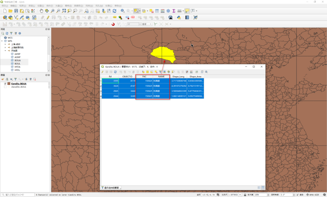The image size is (327, 197).
Task: Open the snapping unit dropdown
Action: click(x=147, y=24)
